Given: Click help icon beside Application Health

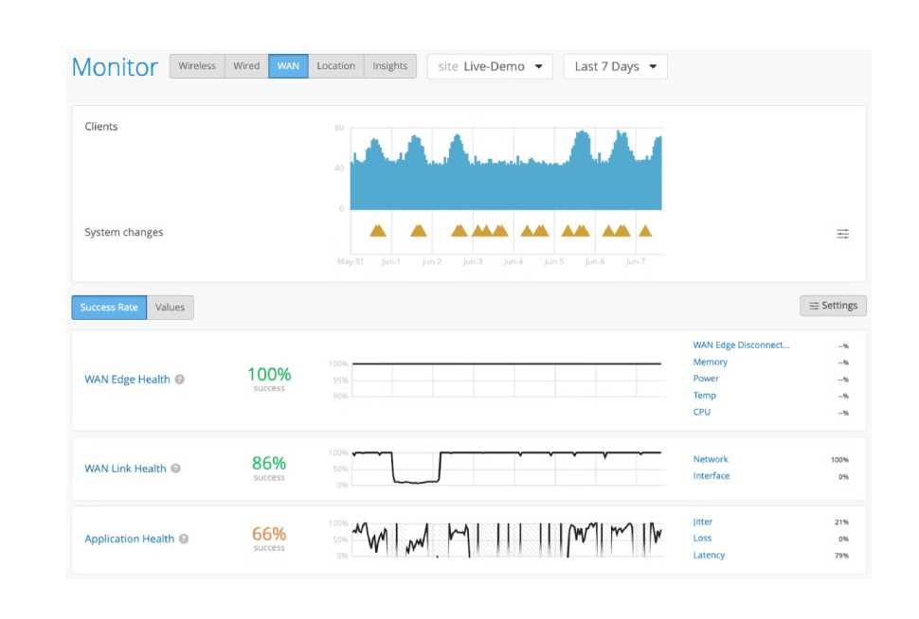Looking at the screenshot, I should point(184,539).
